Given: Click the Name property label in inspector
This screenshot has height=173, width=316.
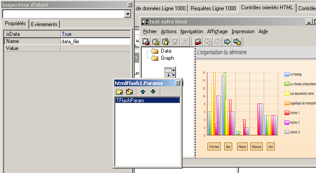Looking at the screenshot, I should coord(12,41).
